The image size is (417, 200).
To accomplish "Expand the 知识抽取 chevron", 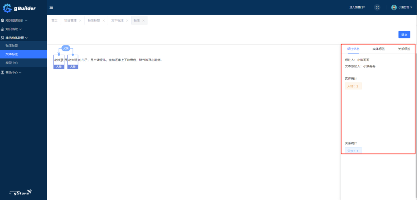I will (20, 29).
